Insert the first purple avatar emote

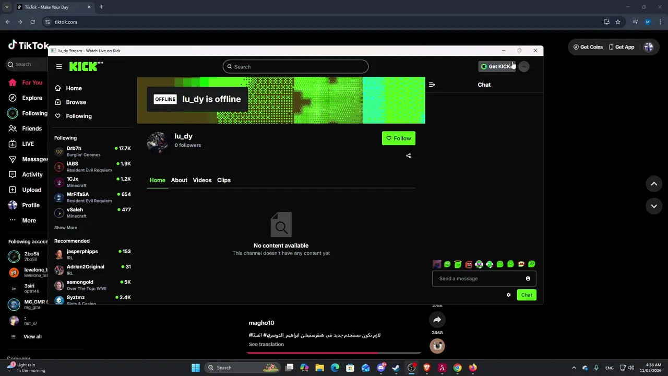(437, 264)
